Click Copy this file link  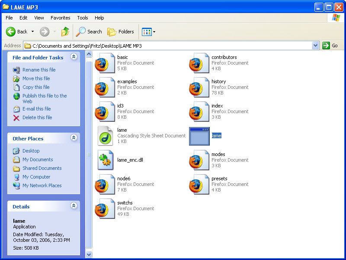(36, 87)
